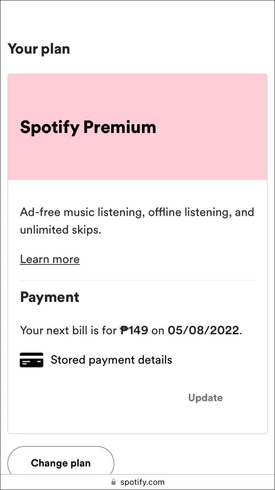Viewport: 275px width, 490px height.
Task: Click the Stored payment details label
Action: (x=111, y=359)
